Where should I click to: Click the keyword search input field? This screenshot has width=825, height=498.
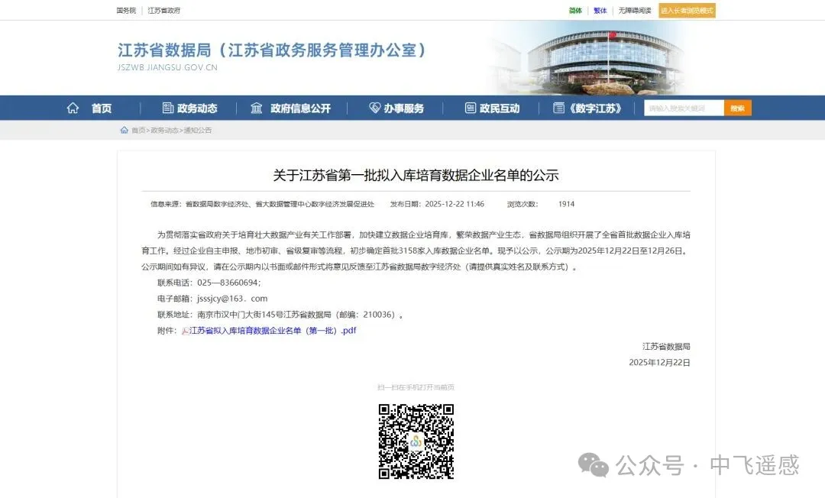(683, 108)
